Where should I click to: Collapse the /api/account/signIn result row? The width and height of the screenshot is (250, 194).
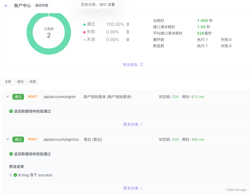click(x=7, y=97)
